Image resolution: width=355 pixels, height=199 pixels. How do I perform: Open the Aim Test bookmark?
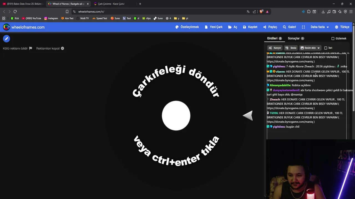(67, 18)
